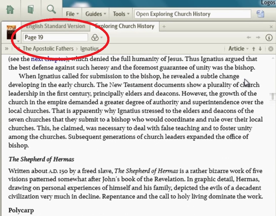Click the Polycarp heading
276x216 pixels.
coord(21,210)
